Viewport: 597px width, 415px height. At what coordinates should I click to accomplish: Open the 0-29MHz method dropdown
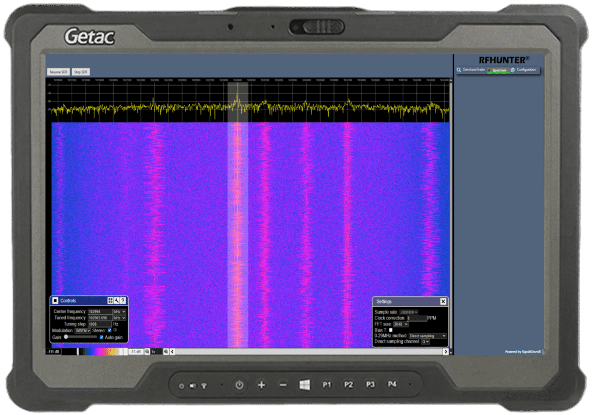(x=427, y=336)
